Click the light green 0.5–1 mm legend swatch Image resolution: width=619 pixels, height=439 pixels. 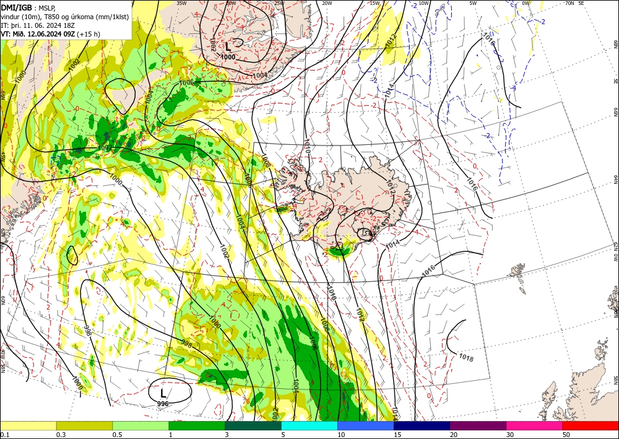[x=141, y=425]
